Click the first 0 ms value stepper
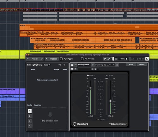This screenshot has height=137, width=158. point(126,59)
